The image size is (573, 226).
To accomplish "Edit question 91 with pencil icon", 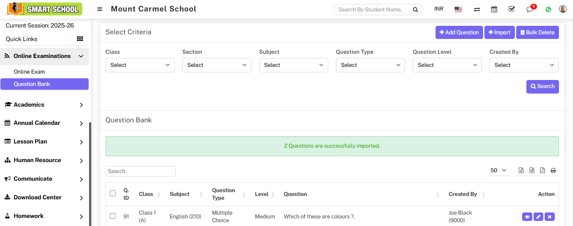I will (538, 217).
